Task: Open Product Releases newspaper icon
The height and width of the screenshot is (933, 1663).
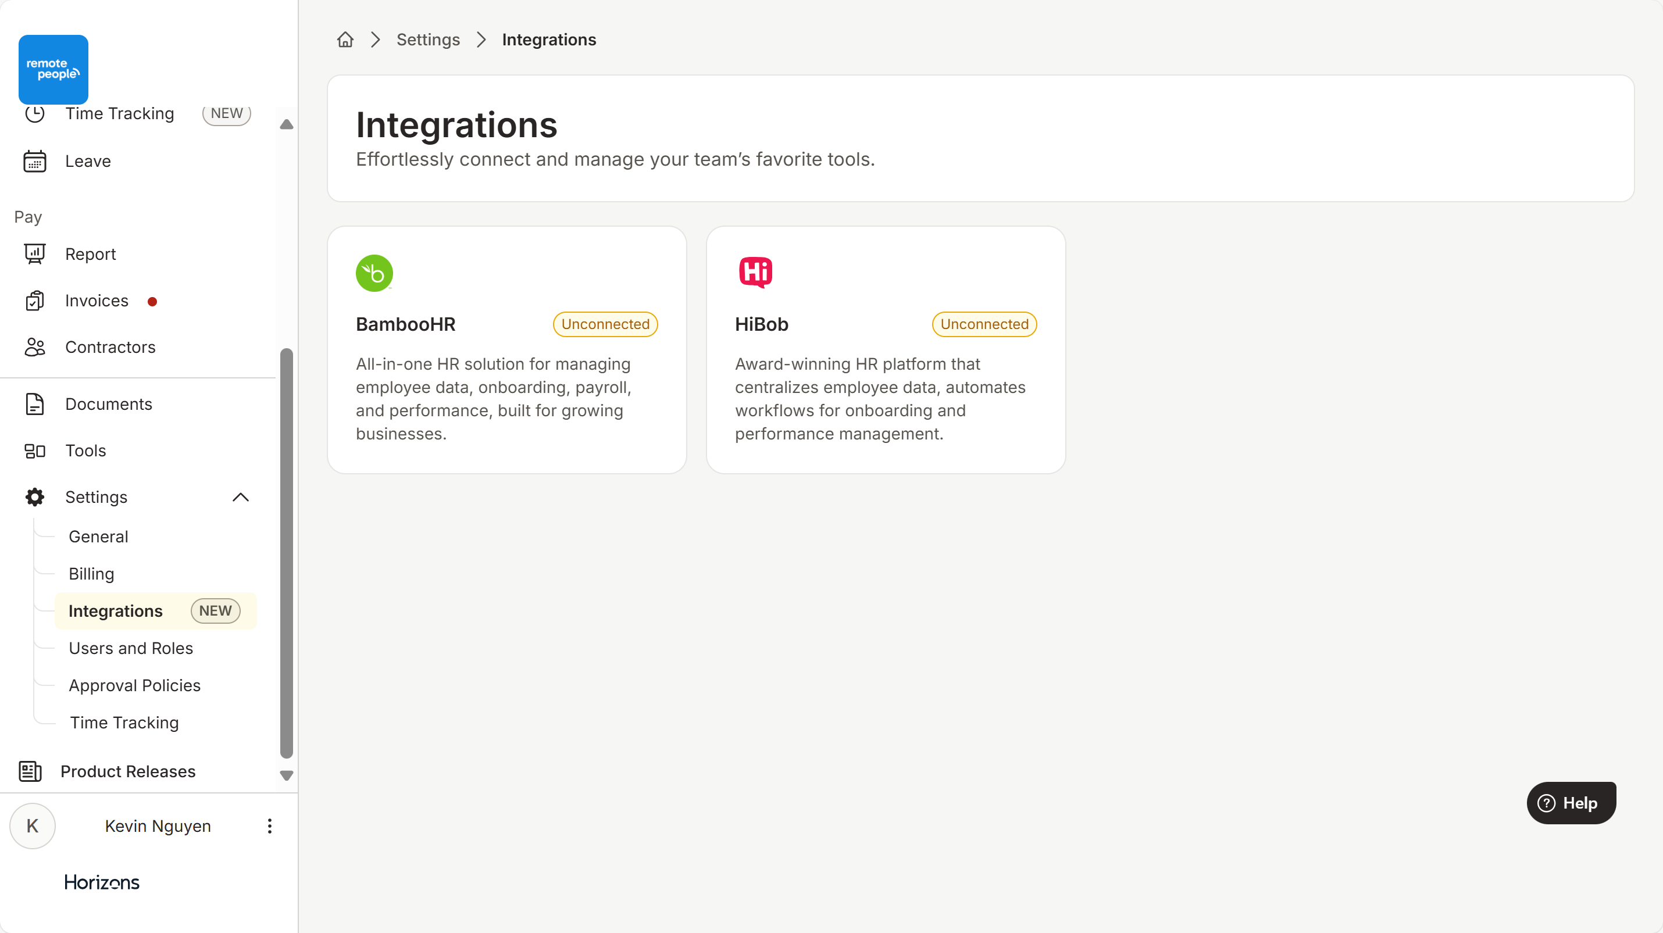Action: (30, 771)
